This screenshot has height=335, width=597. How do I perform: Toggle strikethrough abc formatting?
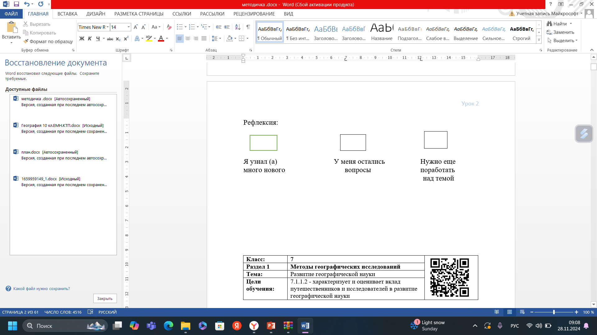coord(110,39)
